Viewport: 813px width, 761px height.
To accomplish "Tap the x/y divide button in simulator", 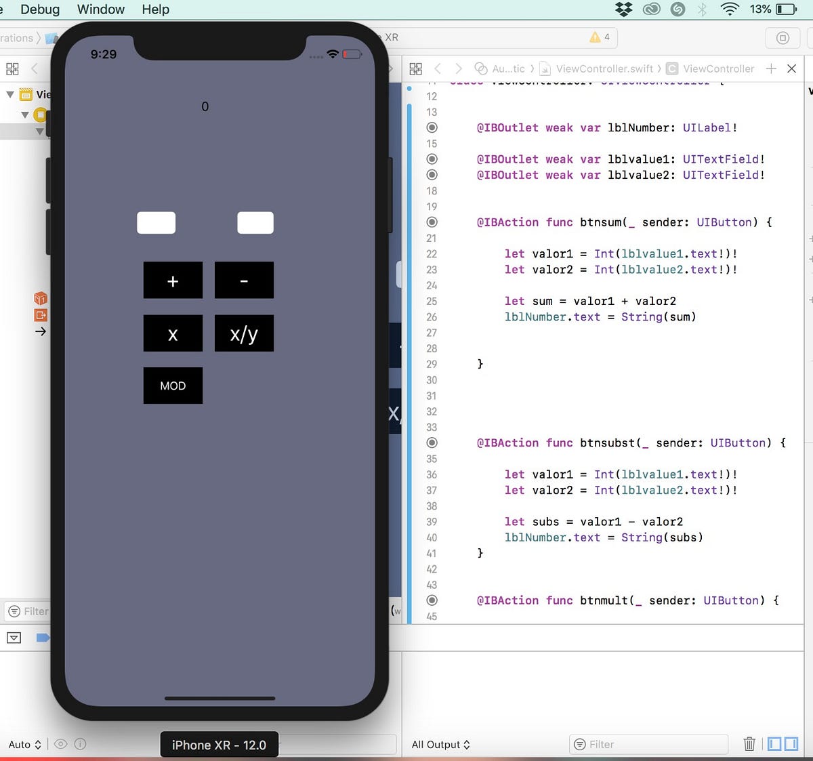I will click(244, 333).
